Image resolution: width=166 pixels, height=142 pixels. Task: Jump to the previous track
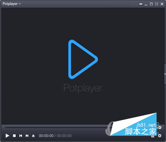(x=21, y=136)
